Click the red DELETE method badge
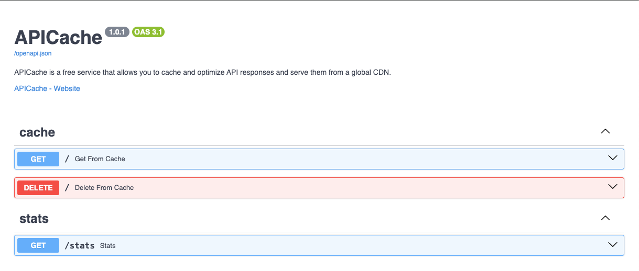The image size is (639, 271). click(x=38, y=188)
